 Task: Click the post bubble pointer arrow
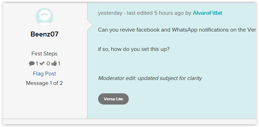[90, 25]
